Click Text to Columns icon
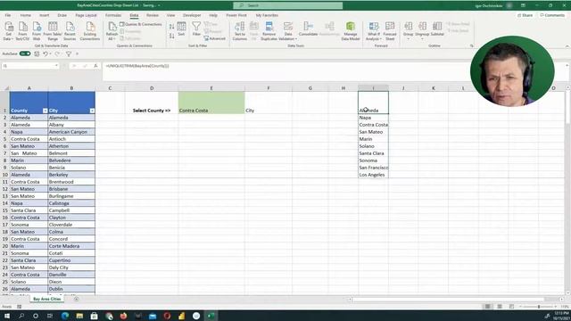 240,31
